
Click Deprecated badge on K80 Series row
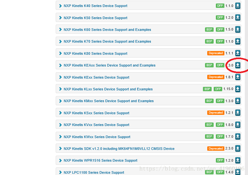pyautogui.click(x=216, y=53)
